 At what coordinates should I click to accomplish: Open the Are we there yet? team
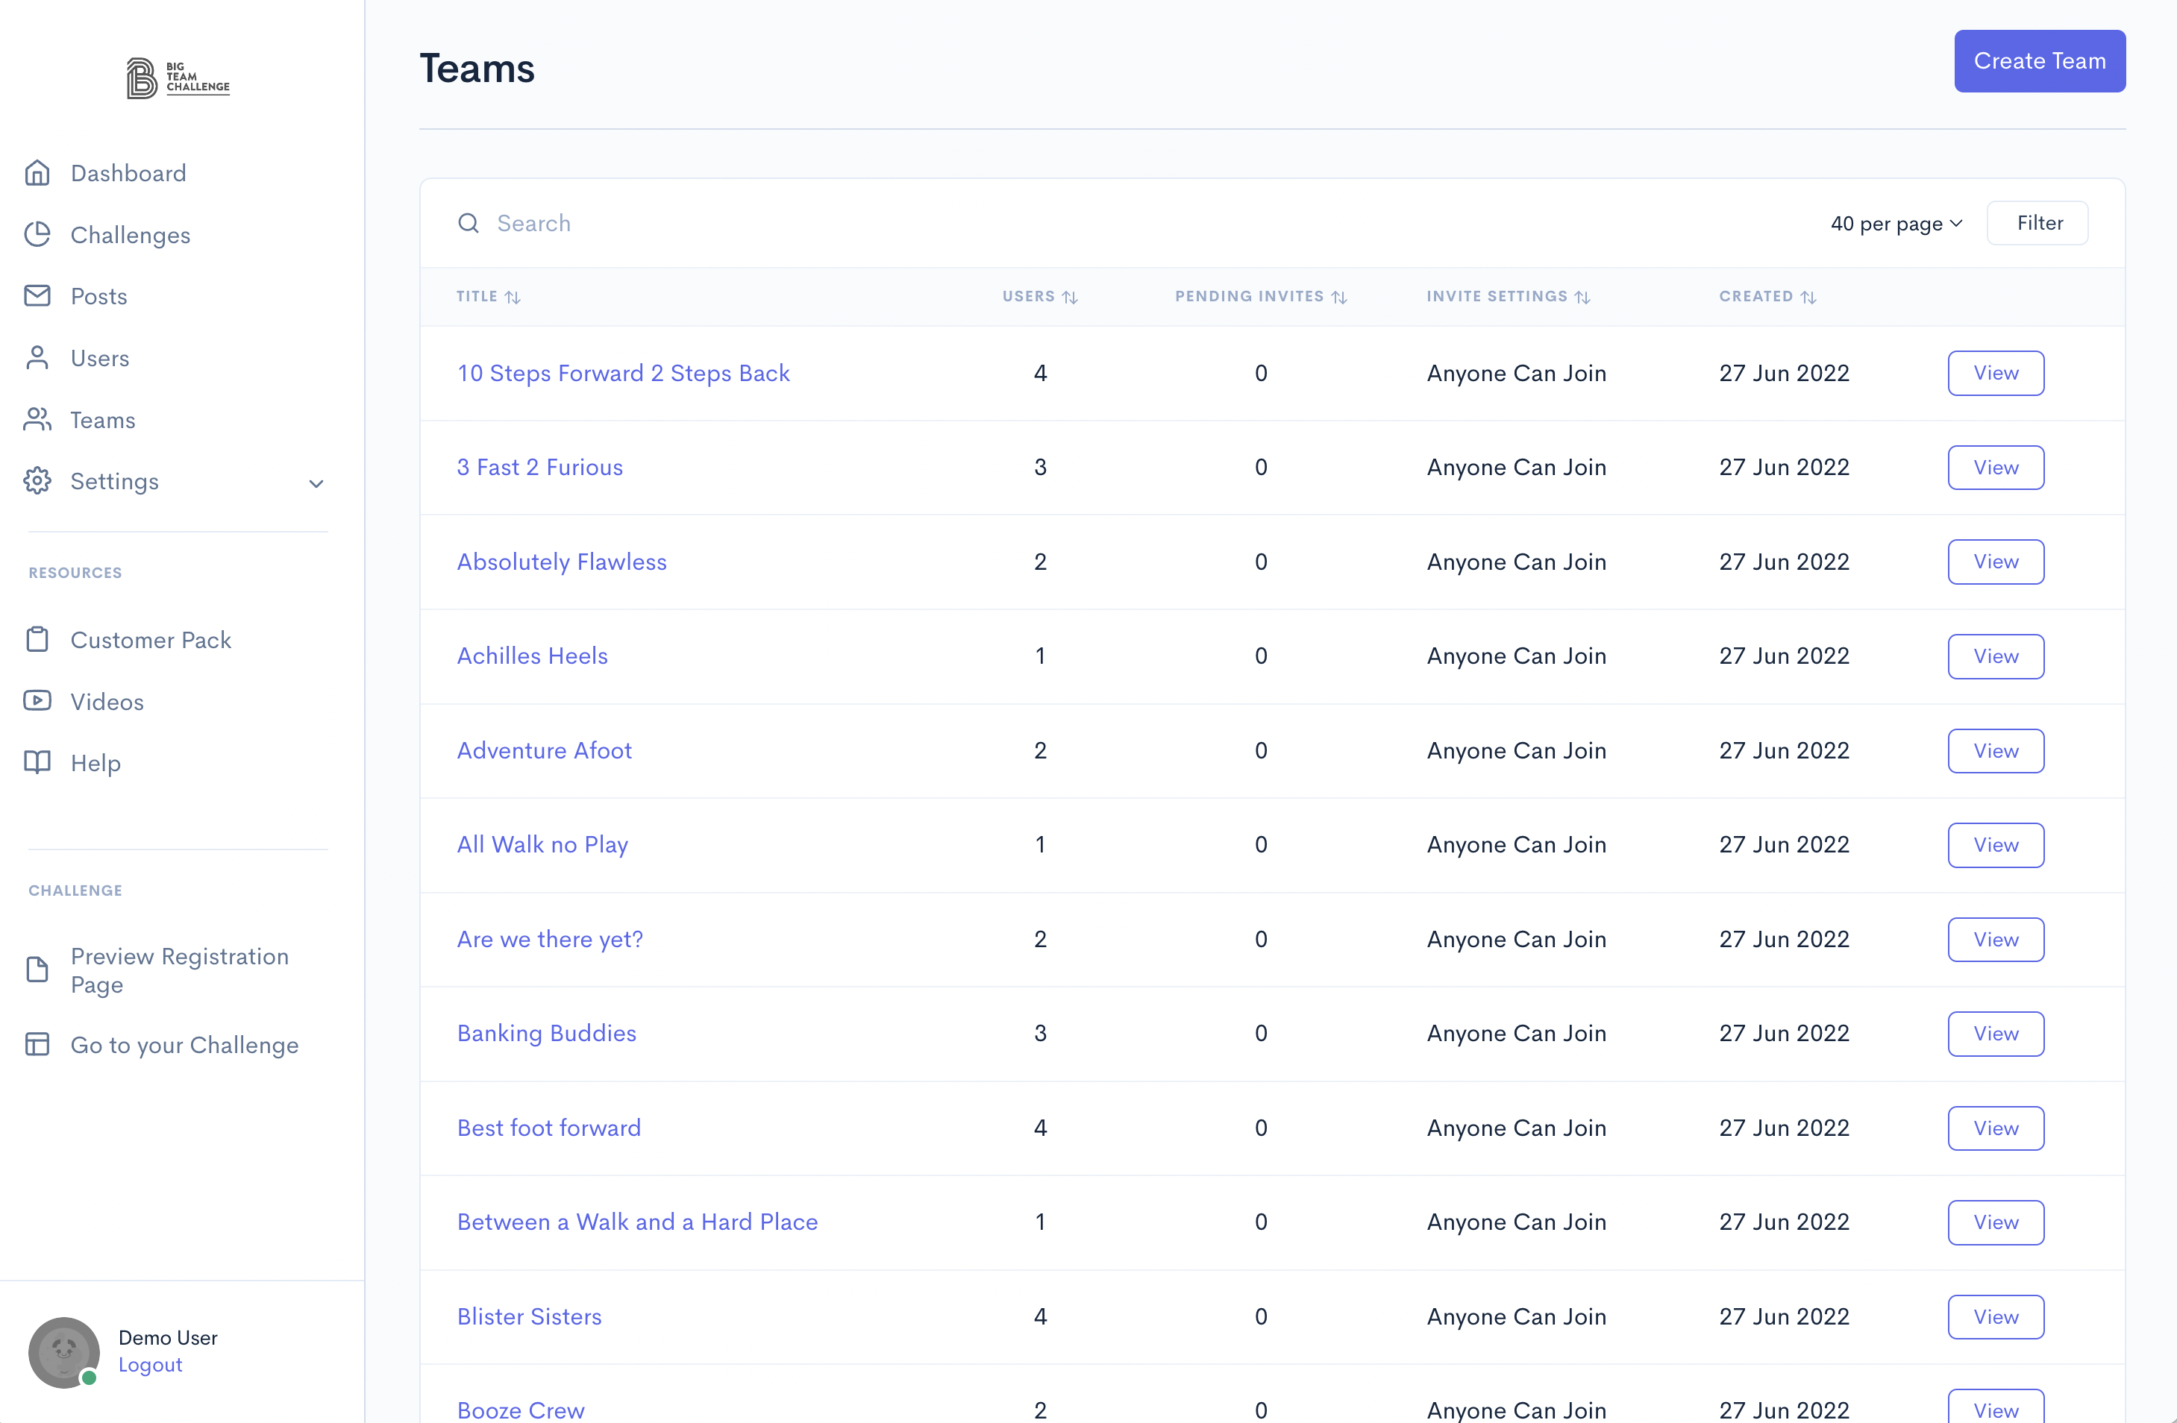pyautogui.click(x=550, y=939)
